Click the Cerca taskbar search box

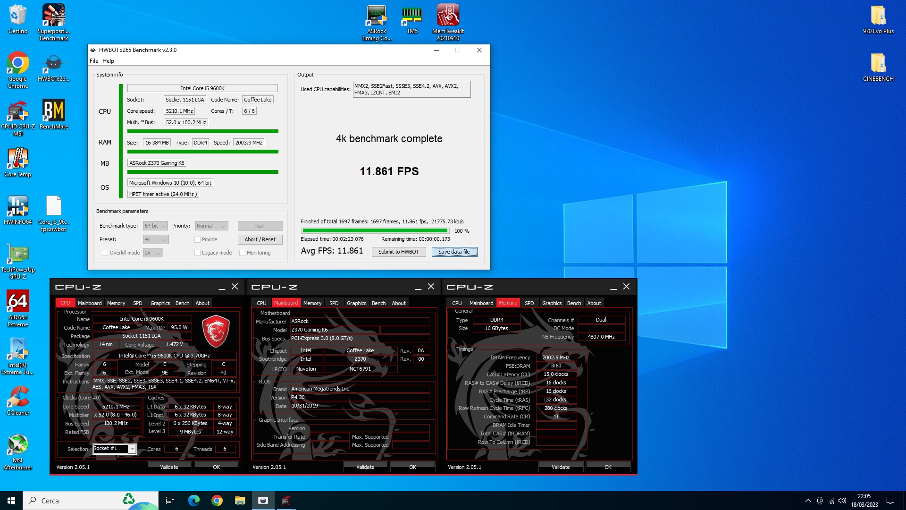click(x=90, y=501)
